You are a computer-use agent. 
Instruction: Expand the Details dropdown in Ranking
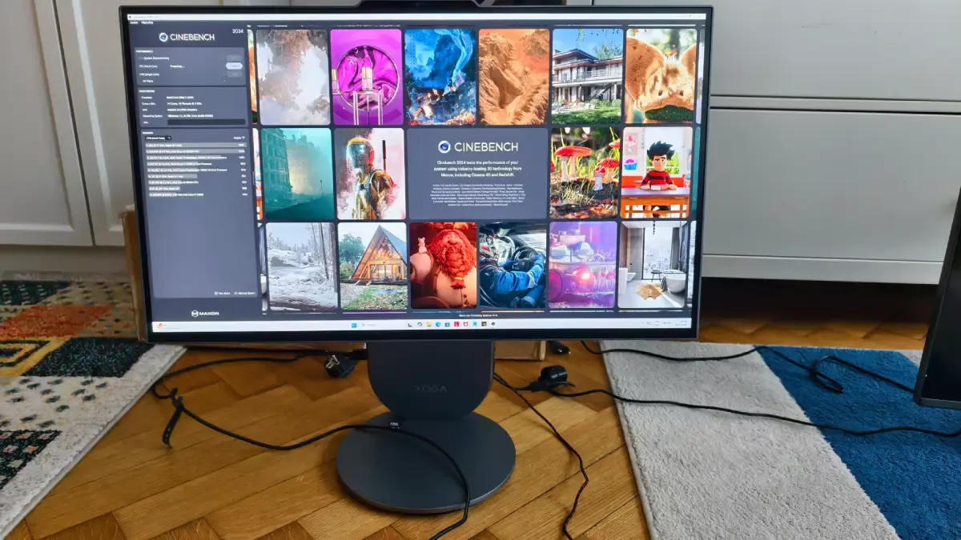pos(237,138)
